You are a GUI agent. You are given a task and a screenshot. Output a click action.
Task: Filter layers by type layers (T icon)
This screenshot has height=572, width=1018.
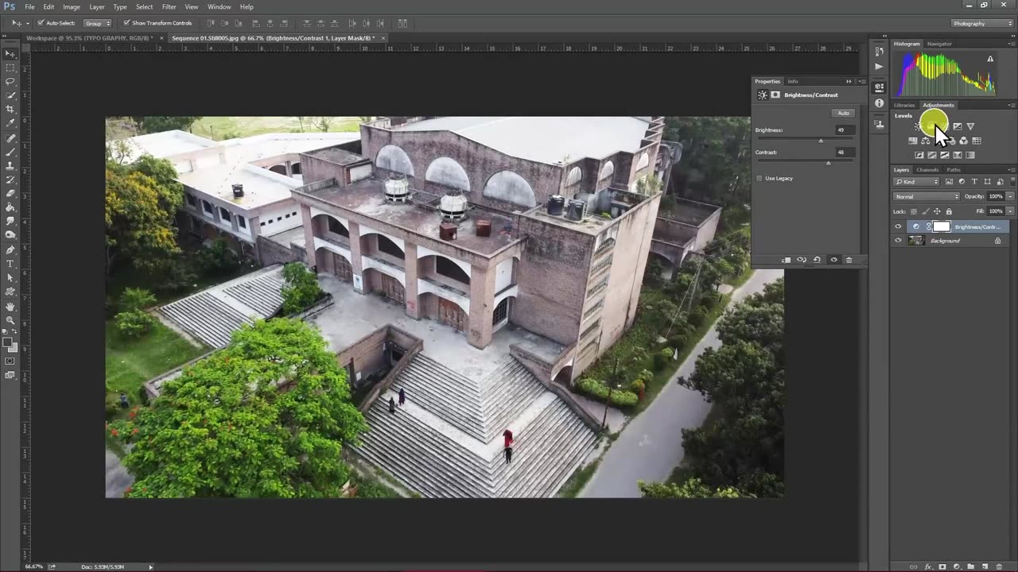tap(974, 182)
